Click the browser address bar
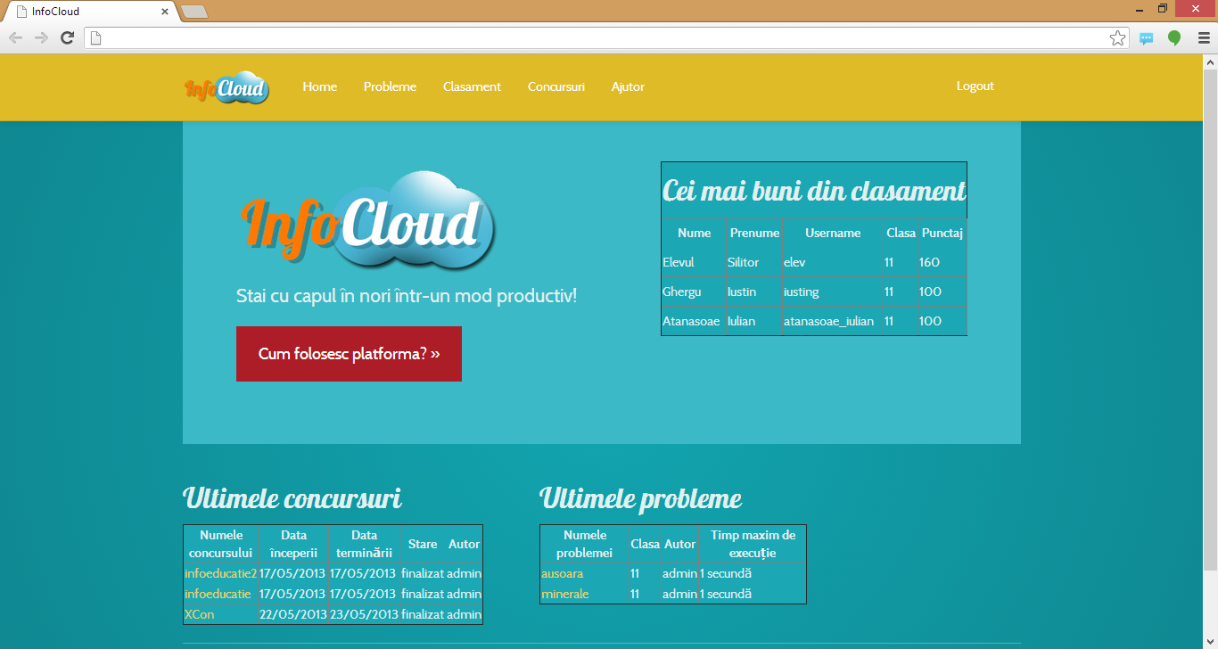1218x649 pixels. [597, 37]
